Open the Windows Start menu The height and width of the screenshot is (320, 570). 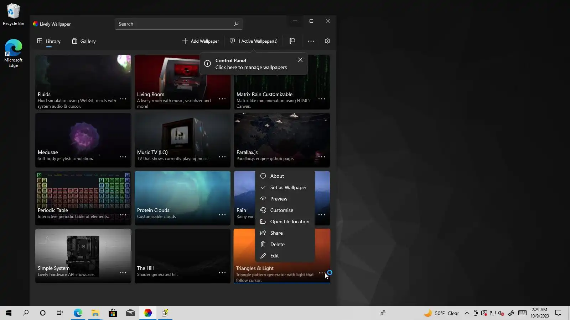[9, 313]
